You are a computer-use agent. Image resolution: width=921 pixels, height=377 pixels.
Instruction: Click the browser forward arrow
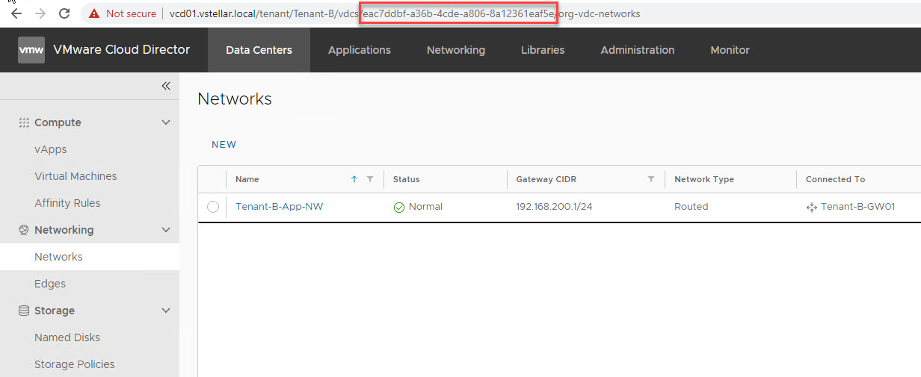tap(40, 13)
